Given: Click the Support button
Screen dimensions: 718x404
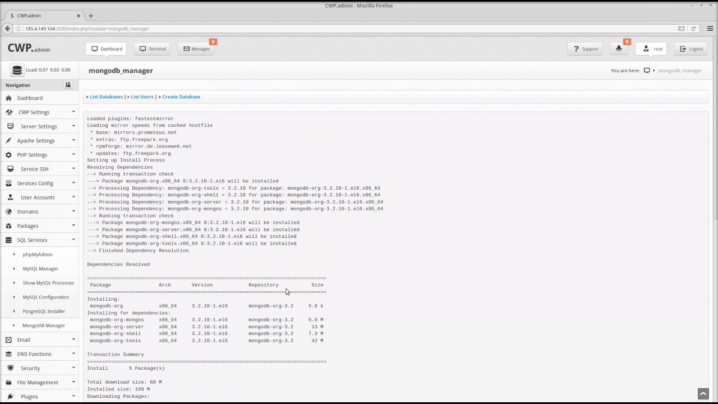Looking at the screenshot, I should pos(586,49).
